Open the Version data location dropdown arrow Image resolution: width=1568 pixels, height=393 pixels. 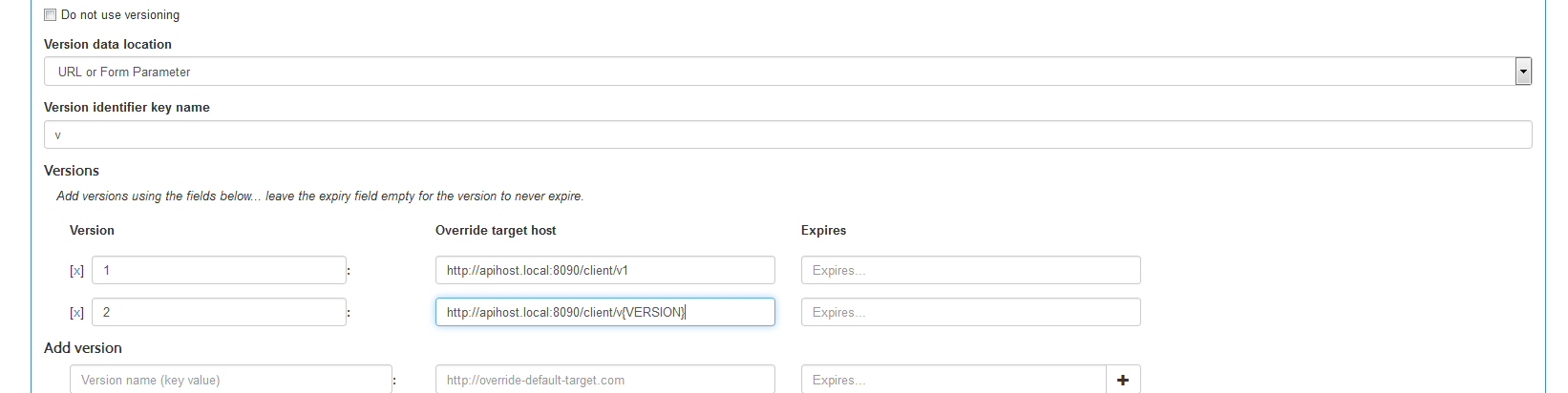(x=1523, y=72)
